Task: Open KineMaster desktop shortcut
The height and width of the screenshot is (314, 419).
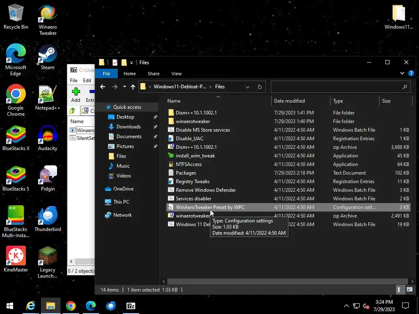Action: tap(16, 260)
